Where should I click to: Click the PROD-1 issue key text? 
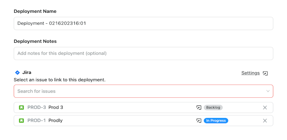click(x=36, y=120)
